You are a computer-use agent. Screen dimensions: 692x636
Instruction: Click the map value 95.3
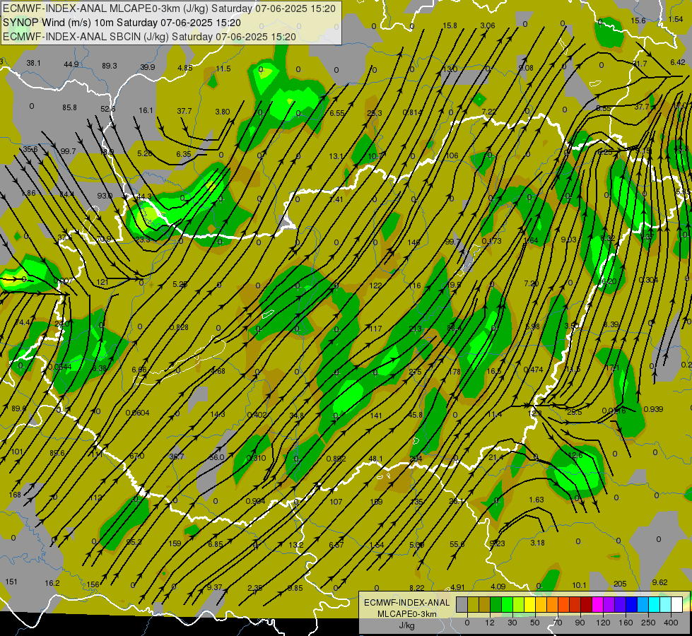[x=134, y=542]
